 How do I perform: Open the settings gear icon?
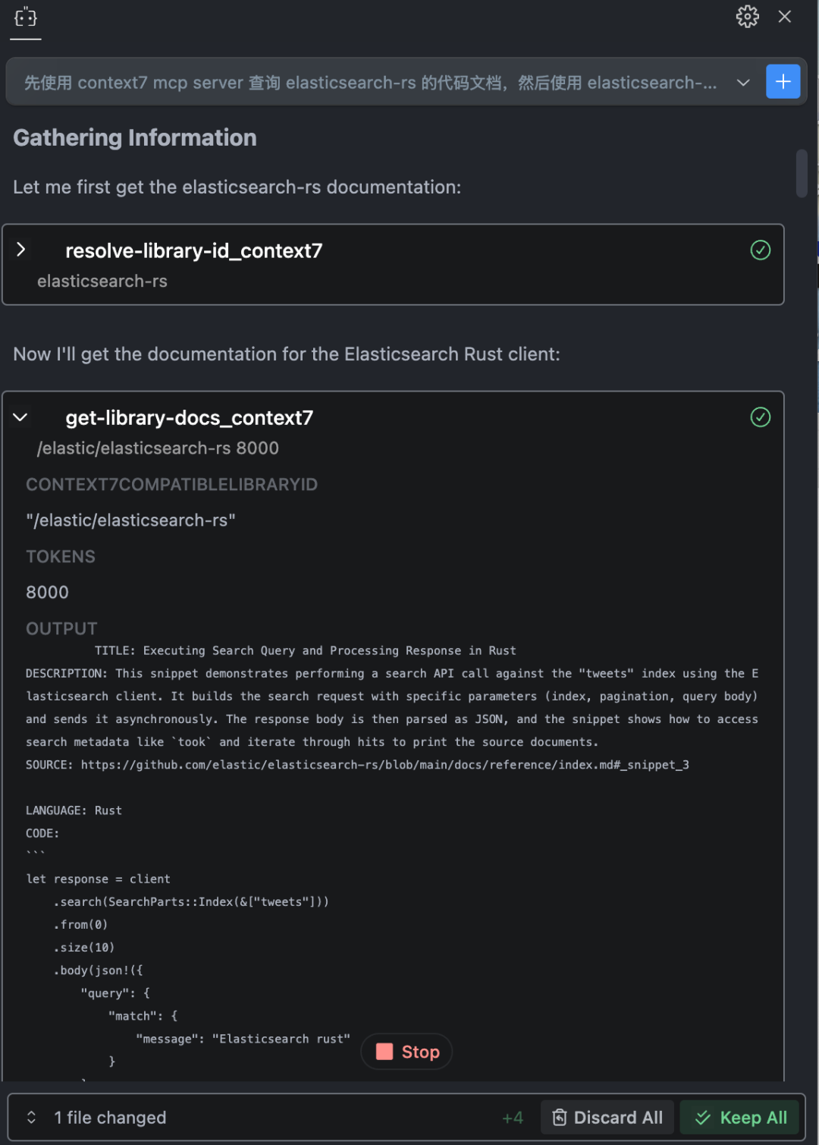(x=747, y=17)
